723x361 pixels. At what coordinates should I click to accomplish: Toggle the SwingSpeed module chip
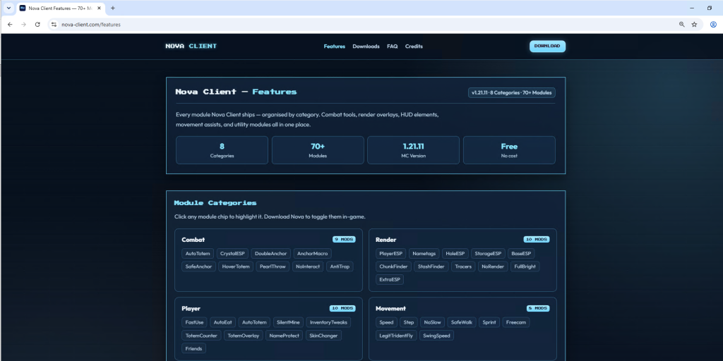[x=436, y=335]
